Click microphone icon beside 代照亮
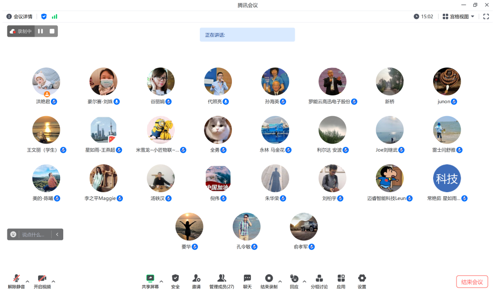This screenshot has width=495, height=294. [x=225, y=101]
